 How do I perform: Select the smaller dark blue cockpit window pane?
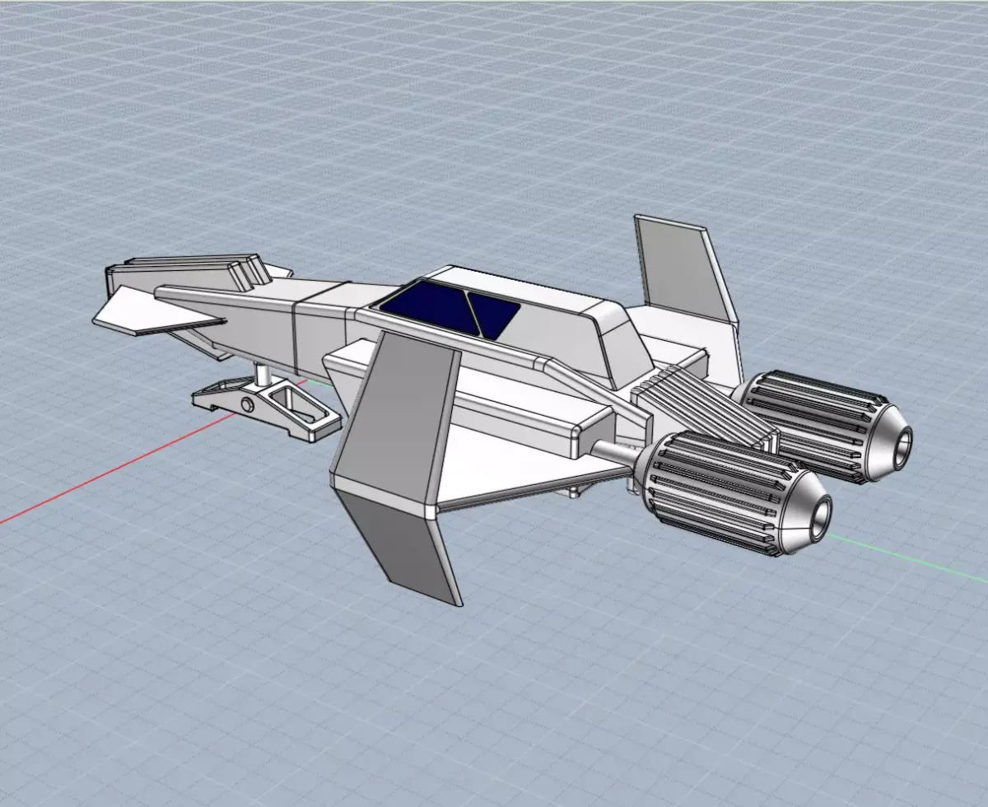[x=492, y=315]
